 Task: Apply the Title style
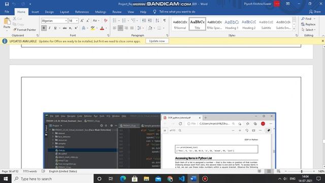pos(198,24)
